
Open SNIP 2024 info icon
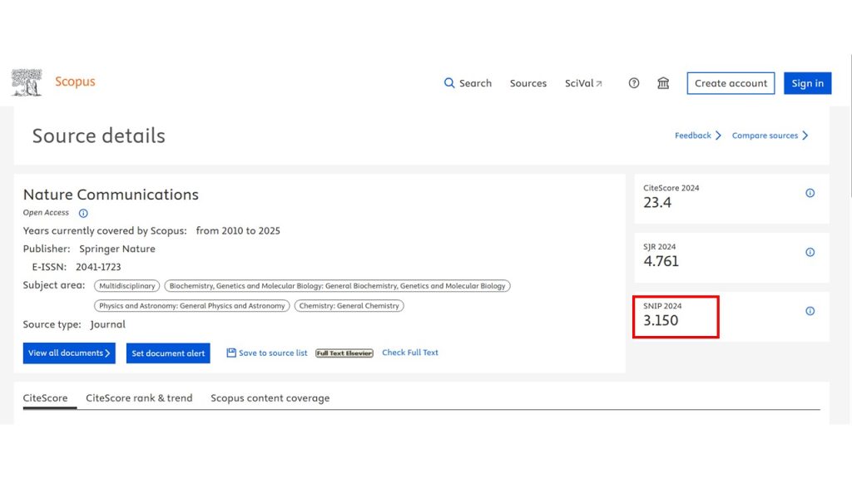tap(810, 311)
